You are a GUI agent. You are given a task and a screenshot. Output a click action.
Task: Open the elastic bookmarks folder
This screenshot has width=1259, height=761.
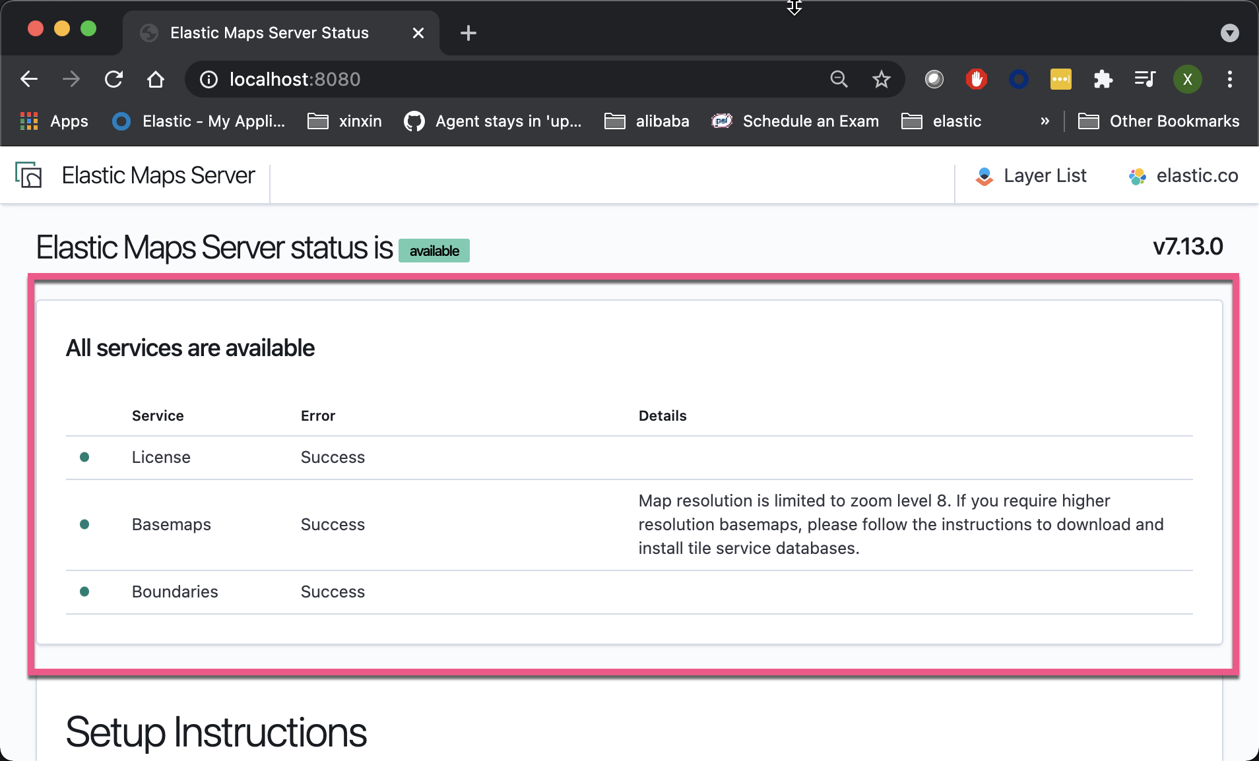click(x=942, y=121)
